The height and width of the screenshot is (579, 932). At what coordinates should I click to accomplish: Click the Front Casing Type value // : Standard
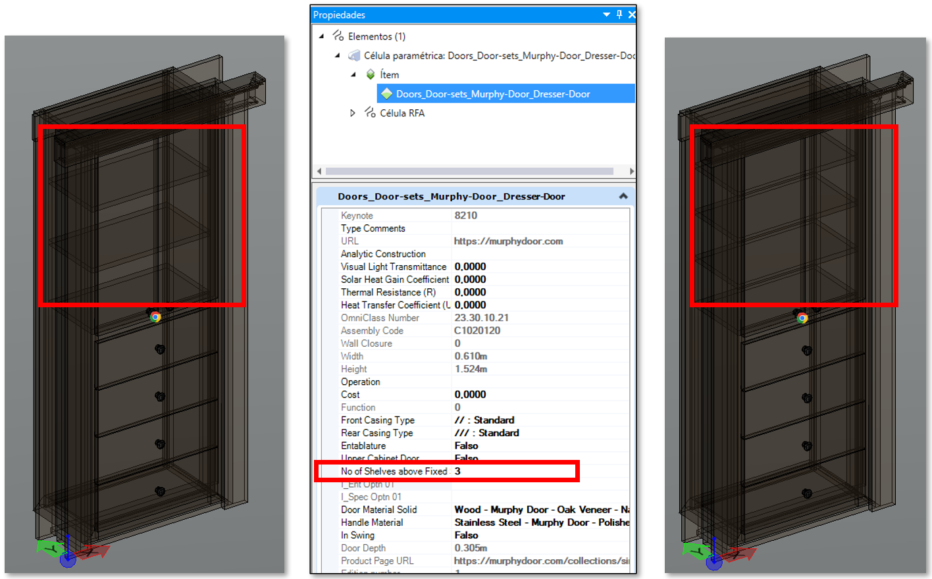pyautogui.click(x=484, y=420)
